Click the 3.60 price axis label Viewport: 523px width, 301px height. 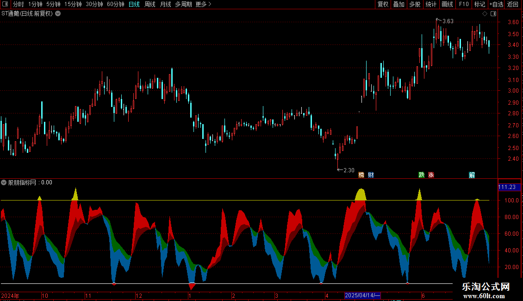(513, 22)
